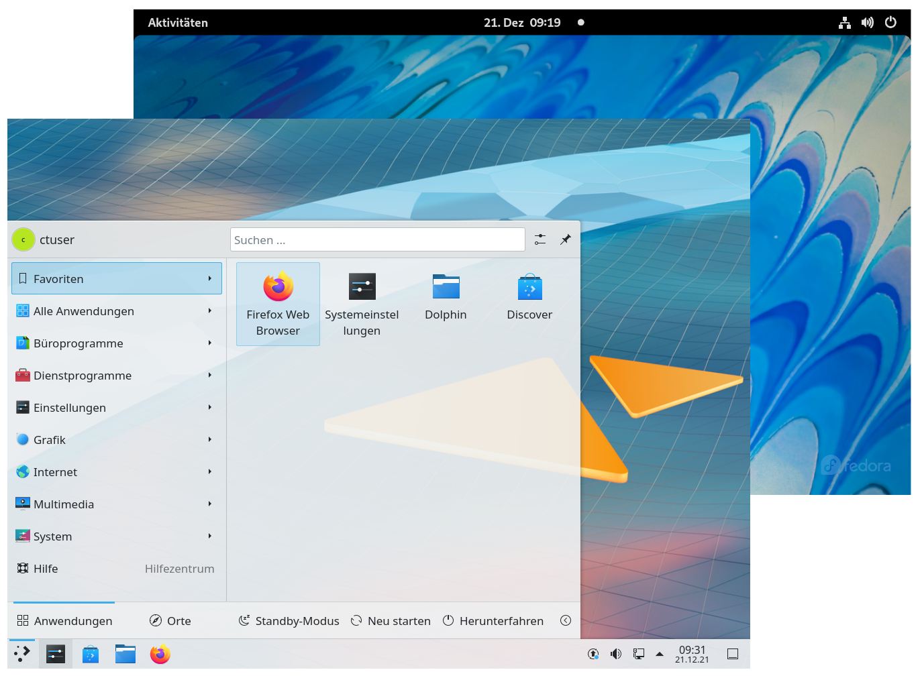Expand the Büroprogramme category
922x678 pixels.
pyautogui.click(x=116, y=343)
